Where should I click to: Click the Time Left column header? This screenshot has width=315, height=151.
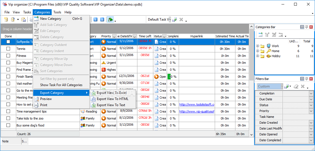pyautogui.click(x=145, y=36)
